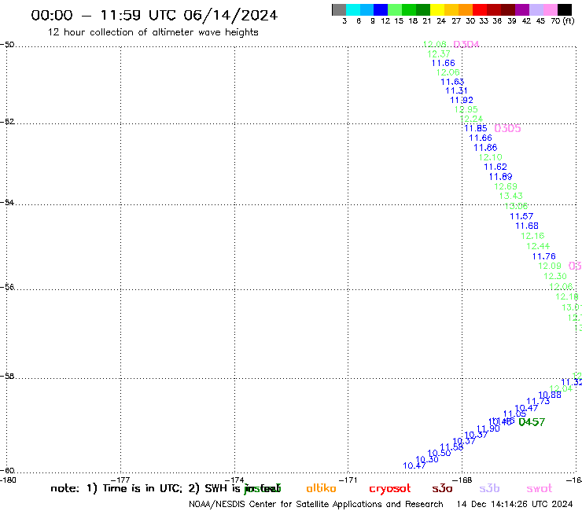Pick the purple legend swatch
This screenshot has height=511, width=582.
(x=522, y=9)
